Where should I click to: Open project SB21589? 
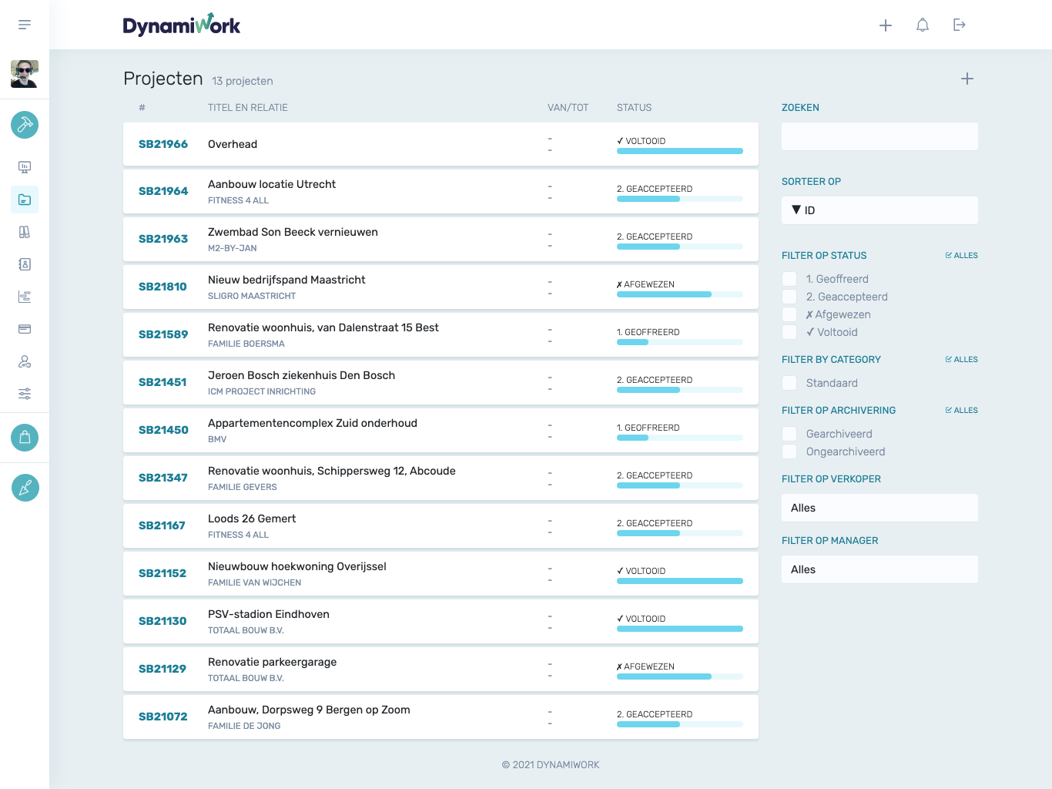point(441,335)
